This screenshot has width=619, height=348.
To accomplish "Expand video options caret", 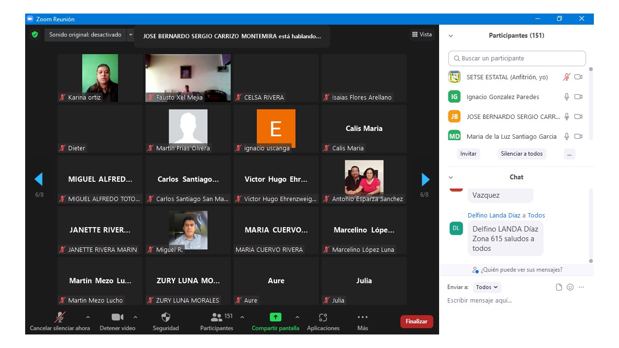I will pos(135,317).
